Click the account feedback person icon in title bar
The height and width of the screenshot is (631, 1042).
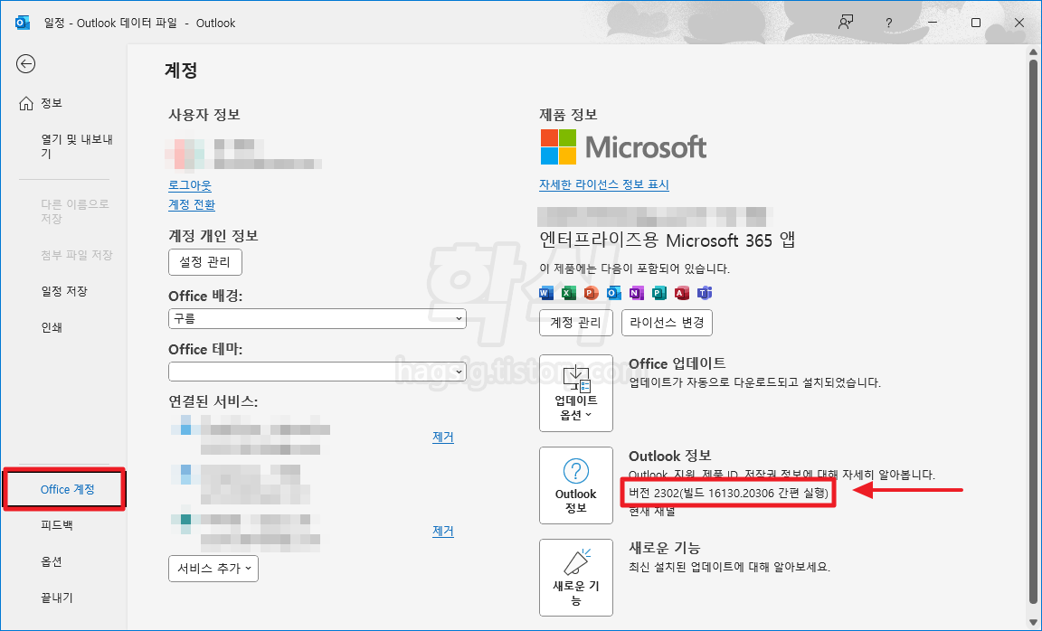846,23
